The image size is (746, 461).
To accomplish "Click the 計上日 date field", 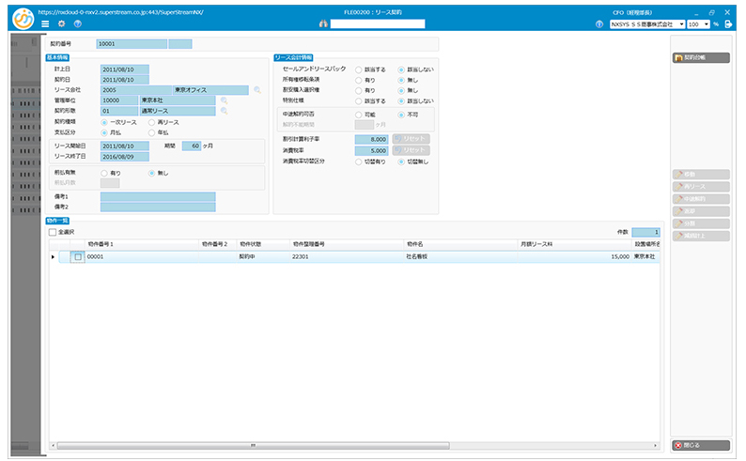I will [125, 69].
